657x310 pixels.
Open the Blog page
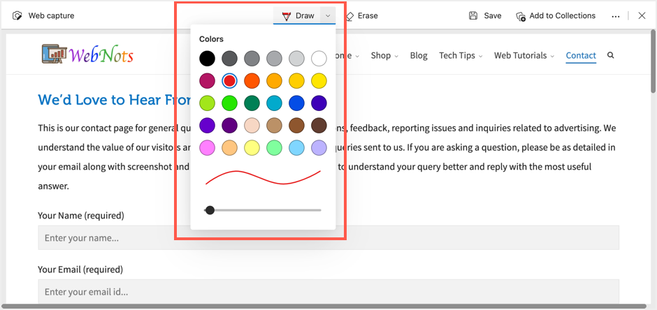click(x=419, y=56)
